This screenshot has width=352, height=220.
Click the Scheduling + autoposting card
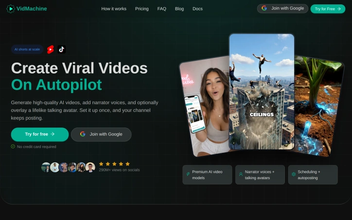coord(313,175)
